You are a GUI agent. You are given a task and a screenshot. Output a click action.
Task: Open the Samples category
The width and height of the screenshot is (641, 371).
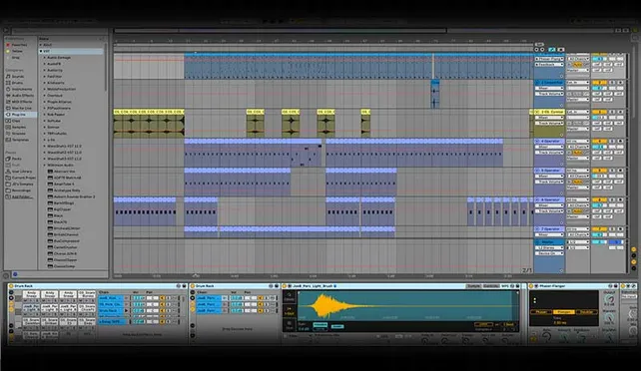point(18,127)
